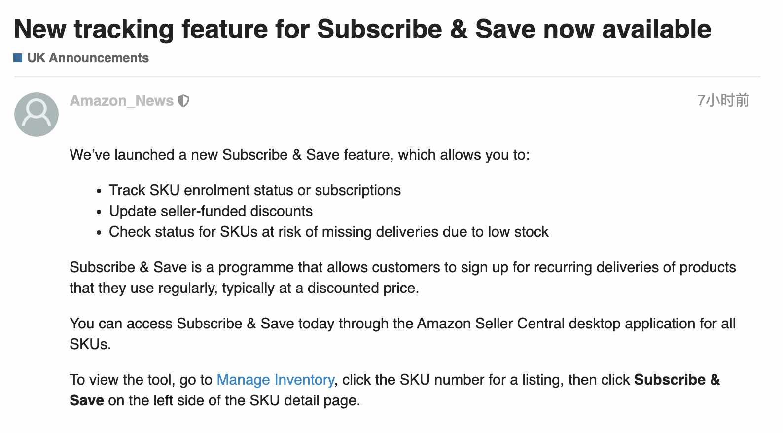Click the Amazon_News profile avatar
The width and height of the screenshot is (783, 433).
[x=36, y=114]
